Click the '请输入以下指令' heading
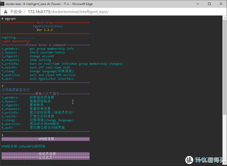 pyautogui.click(x=47, y=93)
